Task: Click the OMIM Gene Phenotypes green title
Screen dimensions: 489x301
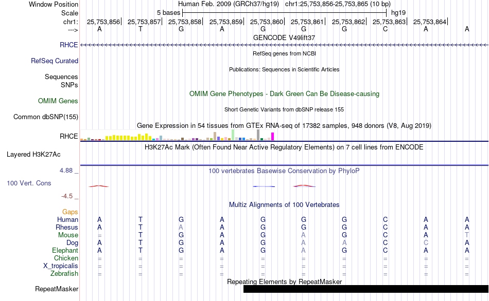Action: coord(284,93)
